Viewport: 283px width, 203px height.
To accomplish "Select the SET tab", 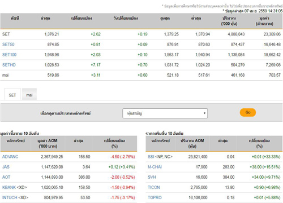I will click(12, 95).
